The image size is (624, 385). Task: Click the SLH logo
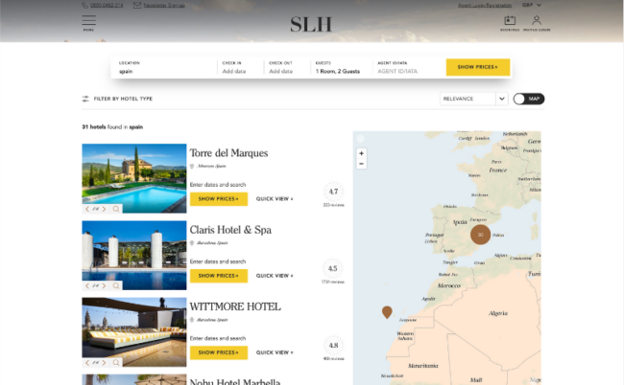[311, 24]
